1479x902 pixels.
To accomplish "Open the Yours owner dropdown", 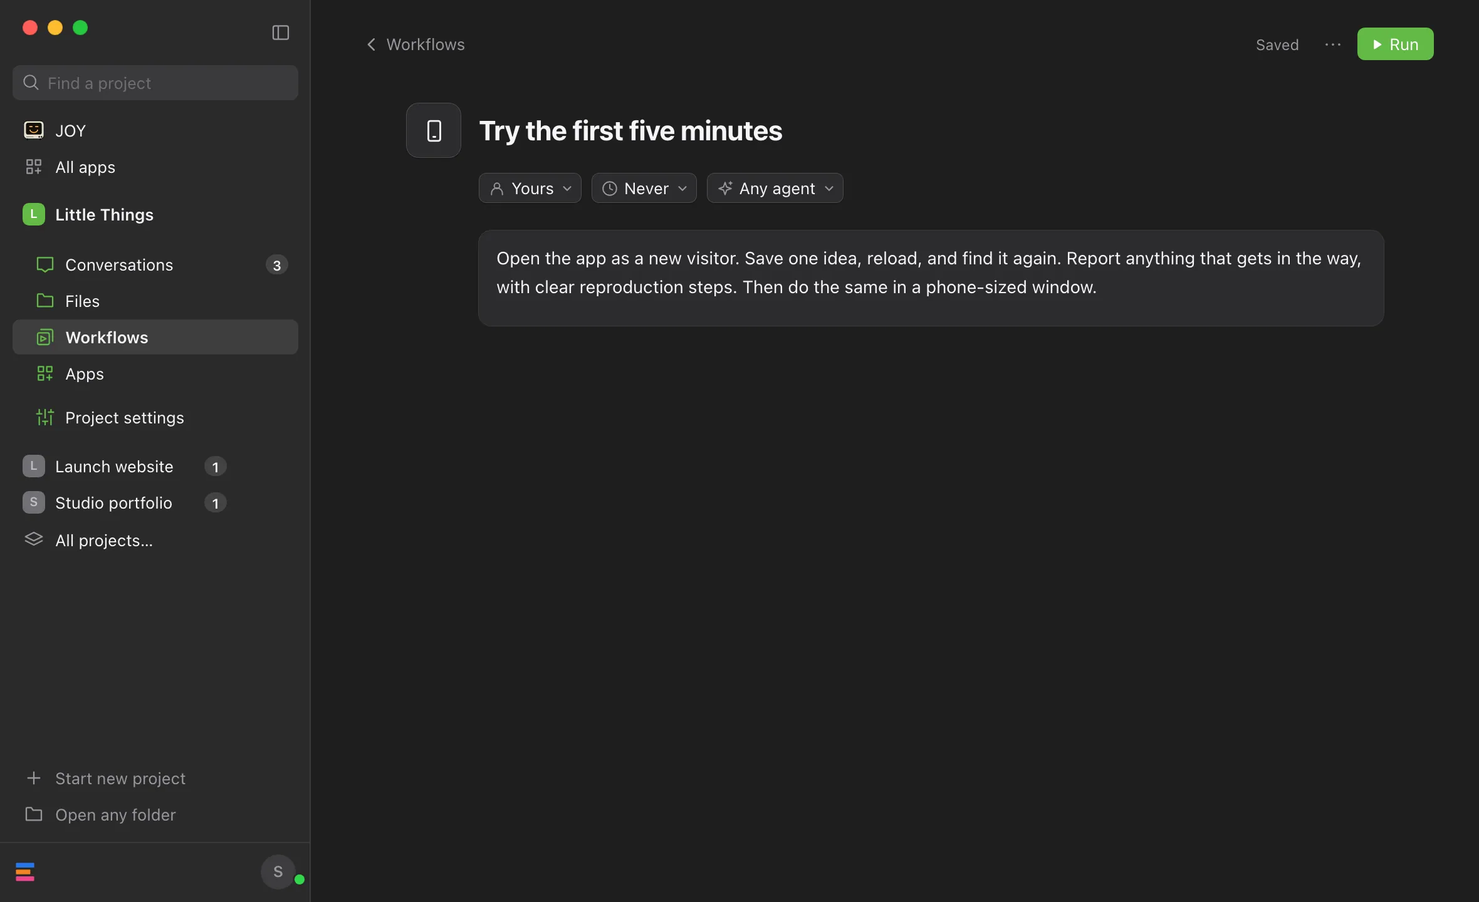I will click(x=530, y=188).
